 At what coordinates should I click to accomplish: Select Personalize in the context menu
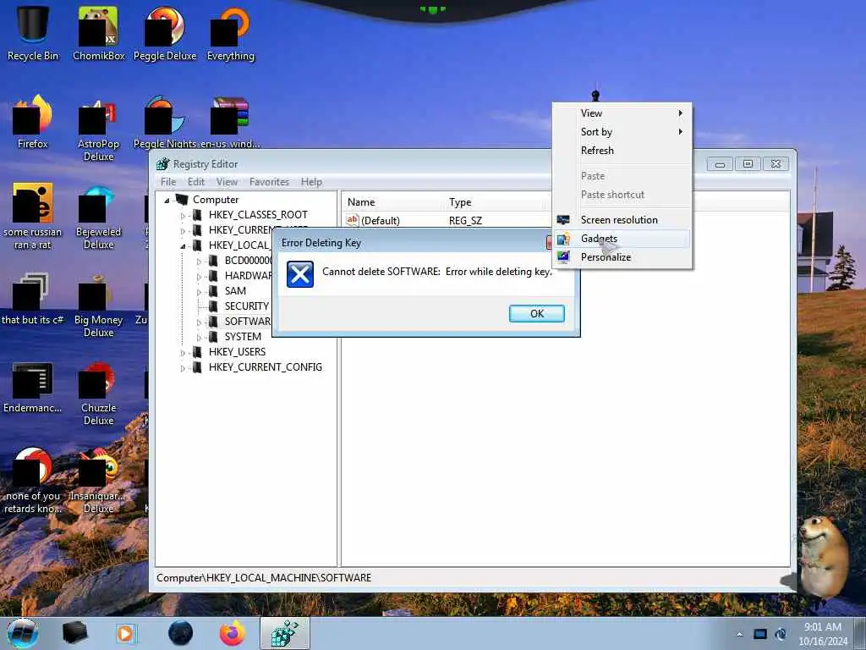(x=622, y=257)
